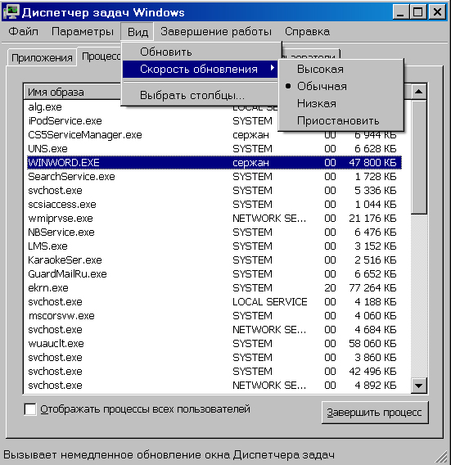Select svchost.exe using 42 496 КБ
The image size is (451, 465).
(x=214, y=372)
